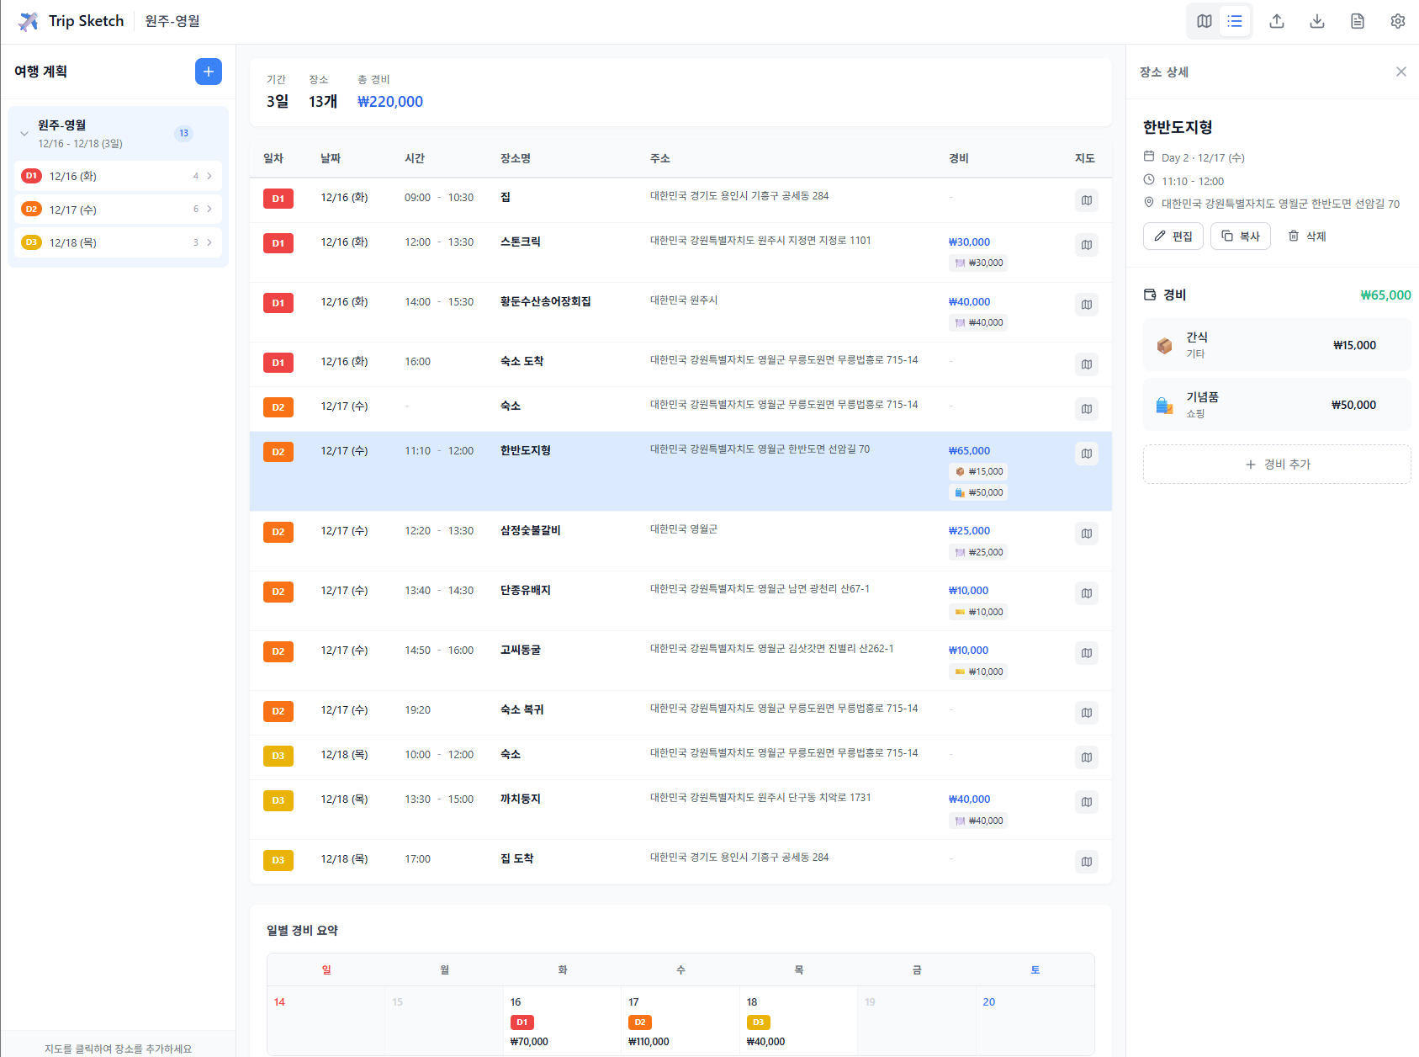Click 편집 to edit the place

click(x=1173, y=236)
